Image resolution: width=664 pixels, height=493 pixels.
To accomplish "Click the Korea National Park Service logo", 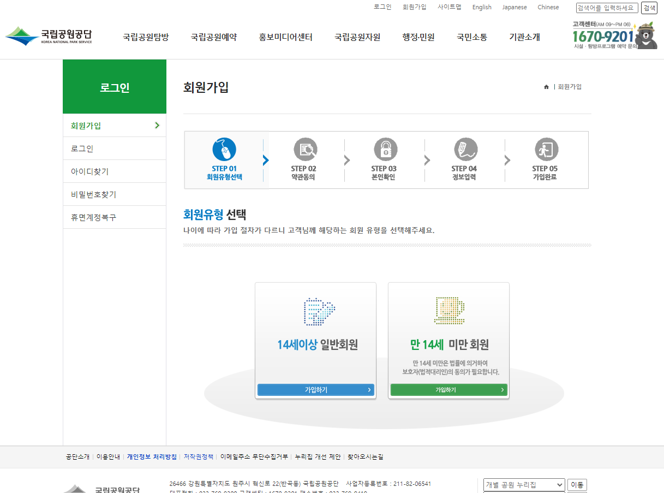I will tap(49, 36).
